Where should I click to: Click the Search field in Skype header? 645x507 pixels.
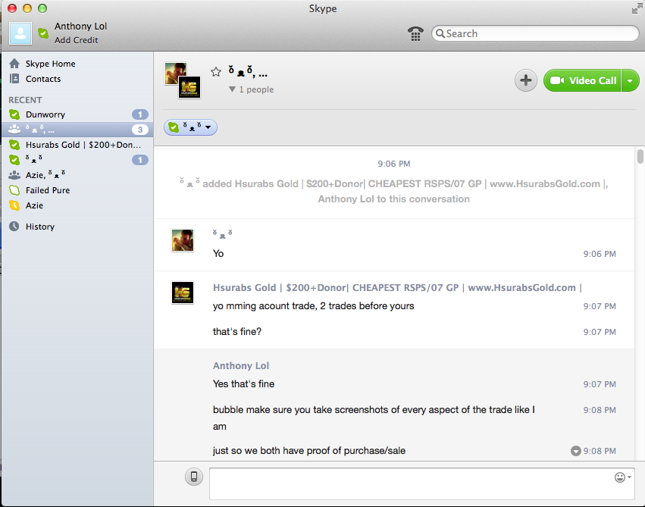click(535, 33)
